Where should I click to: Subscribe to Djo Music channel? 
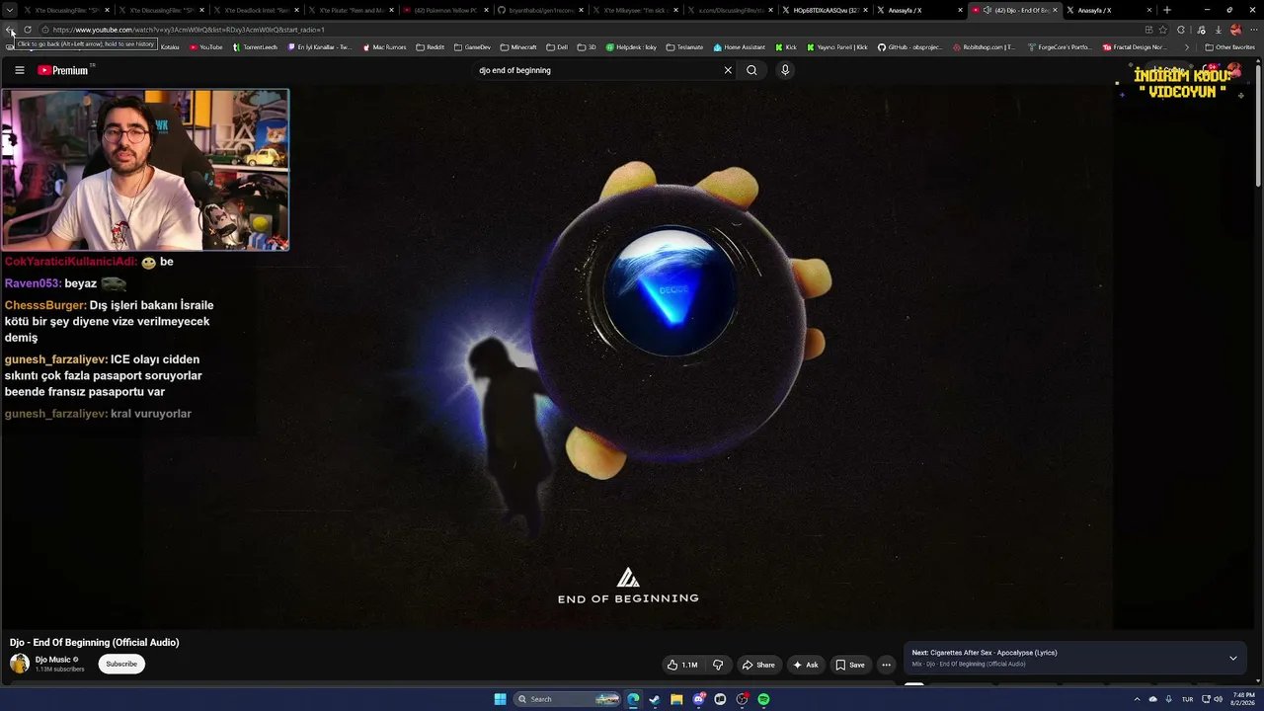tap(121, 664)
